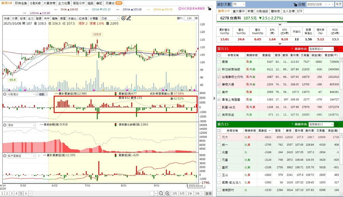Set range to 1年
This screenshot has height=197, width=343.
(190, 193)
